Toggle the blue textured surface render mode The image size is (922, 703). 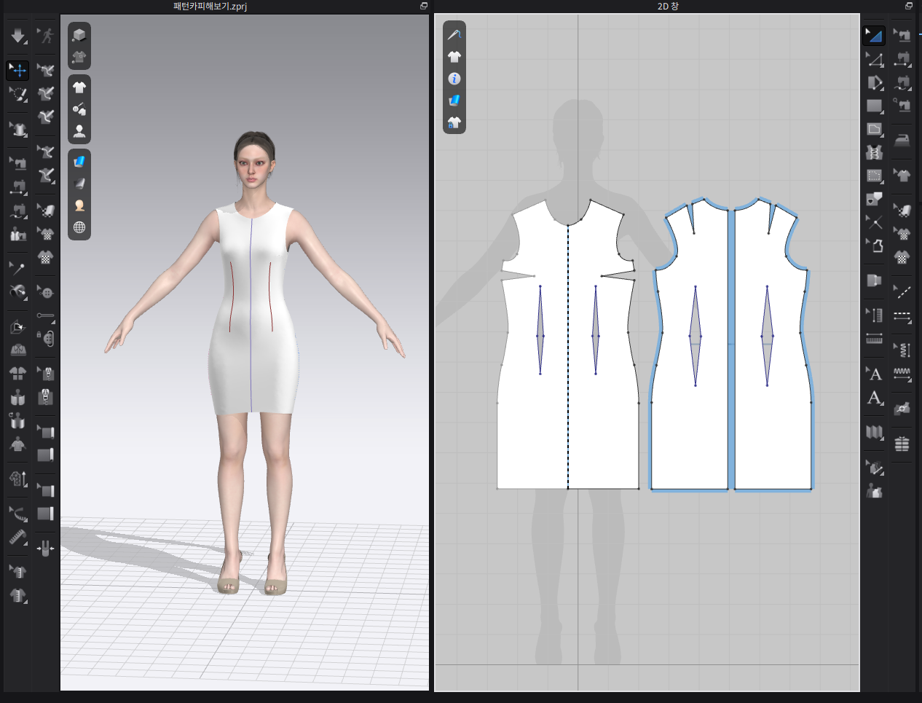coord(79,161)
